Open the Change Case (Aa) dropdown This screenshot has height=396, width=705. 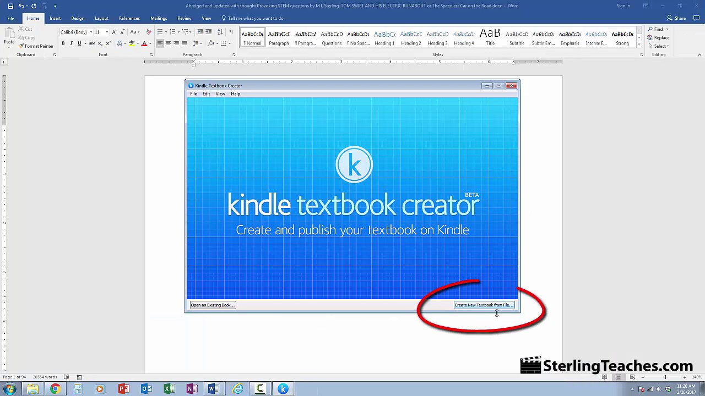134,32
